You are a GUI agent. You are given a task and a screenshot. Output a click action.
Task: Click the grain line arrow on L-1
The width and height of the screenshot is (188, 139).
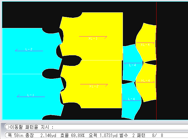click(31, 97)
